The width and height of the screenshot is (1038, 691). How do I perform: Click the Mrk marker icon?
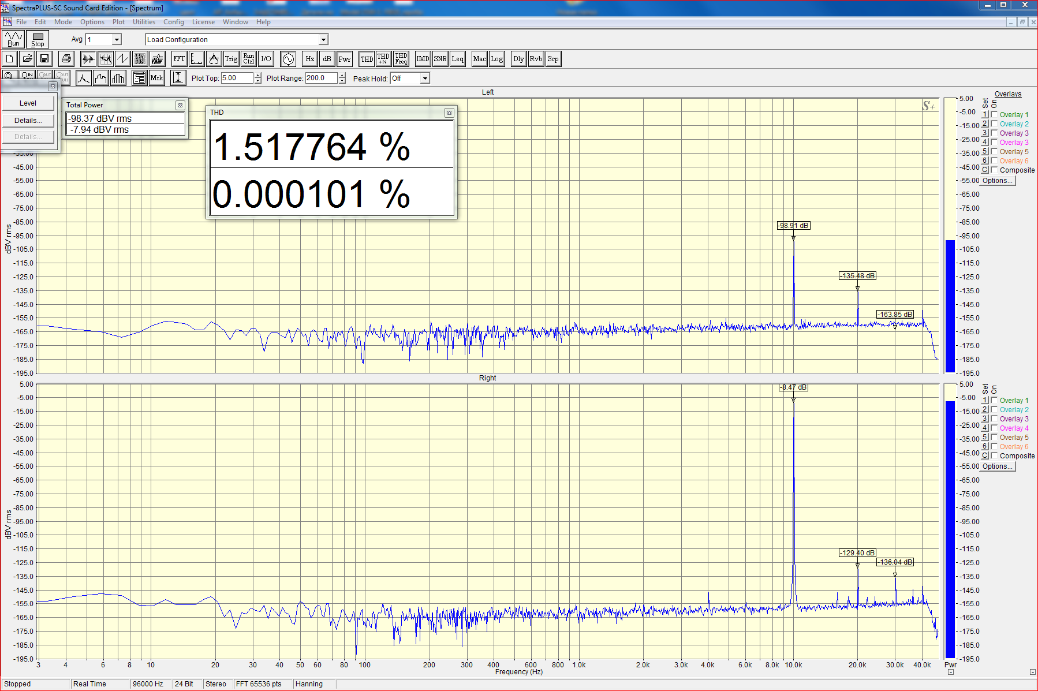156,79
